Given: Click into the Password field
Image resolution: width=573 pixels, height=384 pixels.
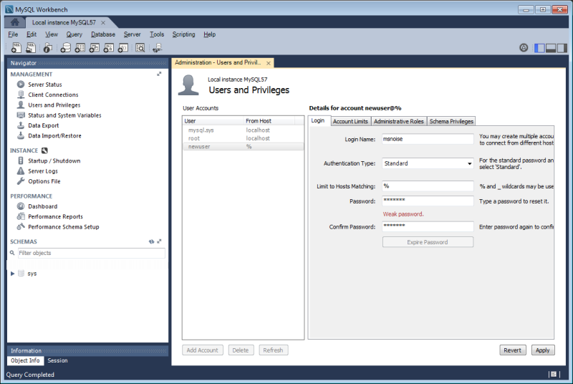Looking at the screenshot, I should pyautogui.click(x=428, y=201).
